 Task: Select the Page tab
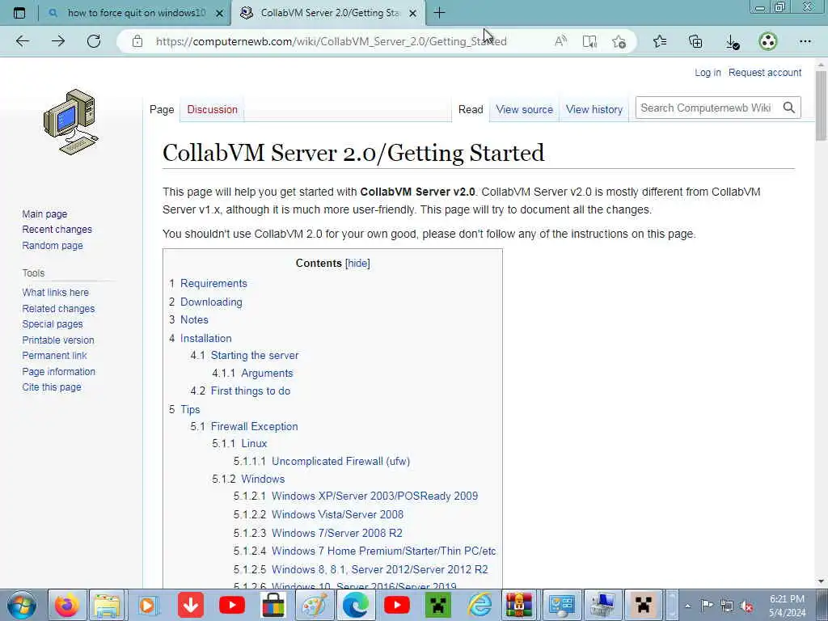click(x=162, y=109)
